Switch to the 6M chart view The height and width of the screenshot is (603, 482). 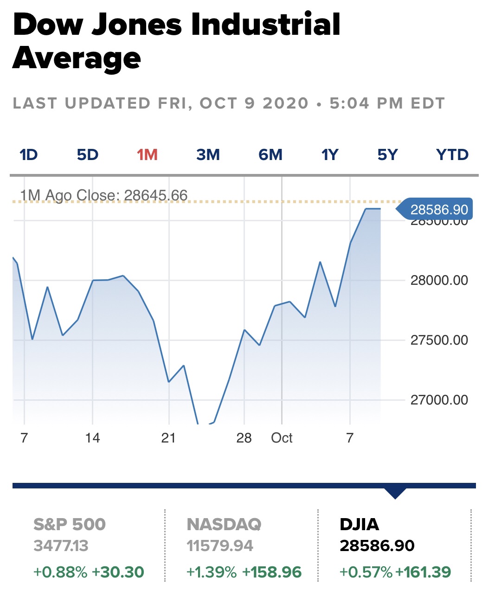click(x=270, y=154)
